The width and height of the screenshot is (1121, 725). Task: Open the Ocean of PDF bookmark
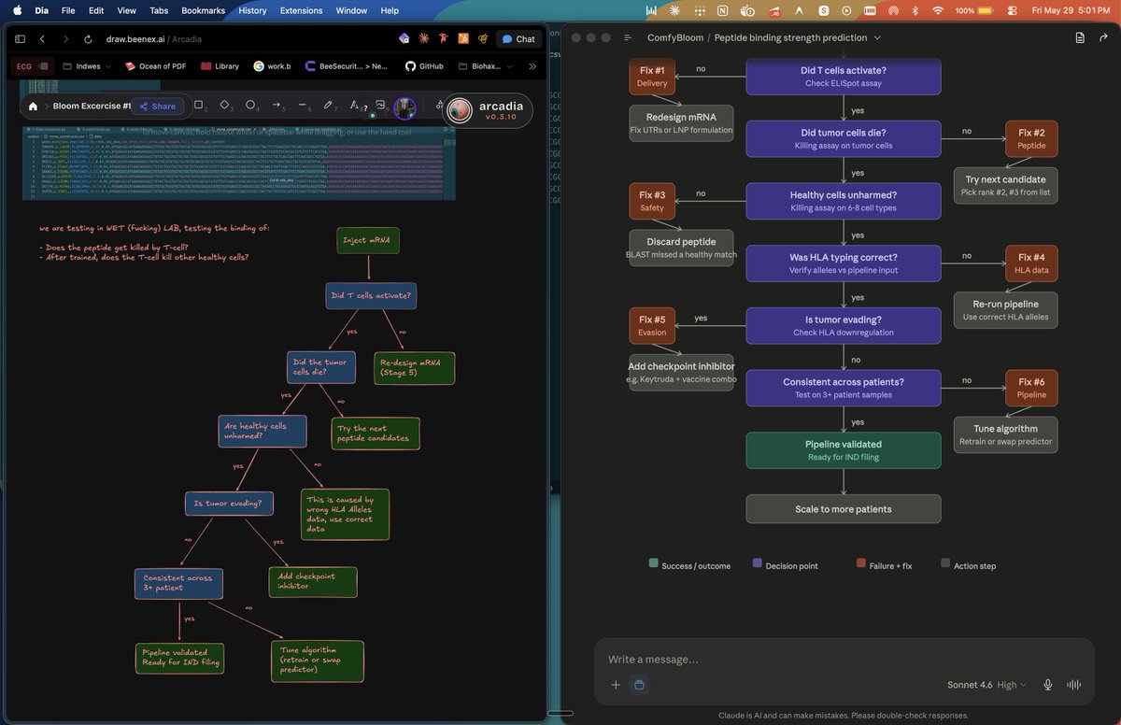[x=155, y=66]
